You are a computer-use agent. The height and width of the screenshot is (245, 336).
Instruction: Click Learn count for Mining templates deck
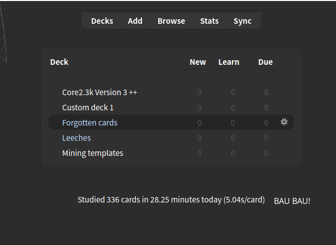pos(233,153)
